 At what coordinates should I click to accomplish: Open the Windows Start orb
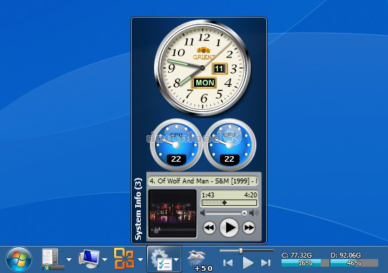click(19, 259)
